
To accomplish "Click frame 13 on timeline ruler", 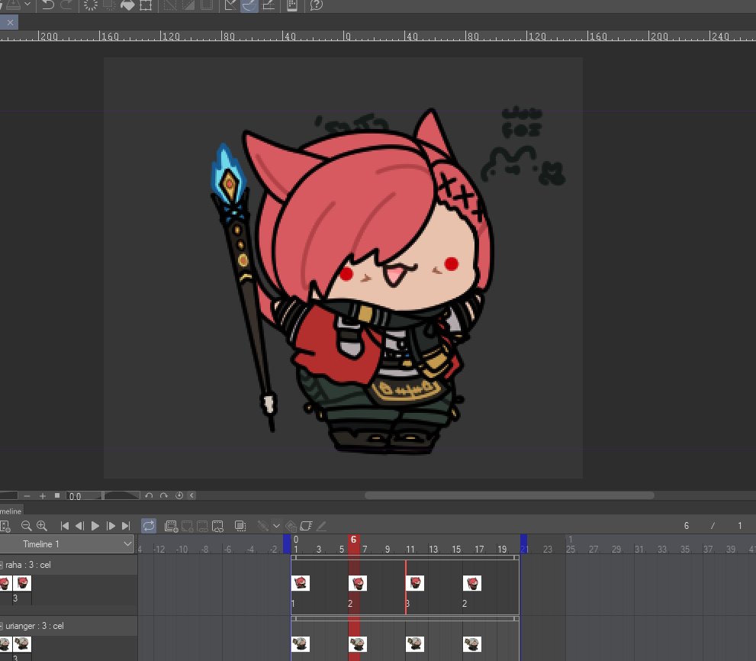I will tap(433, 549).
